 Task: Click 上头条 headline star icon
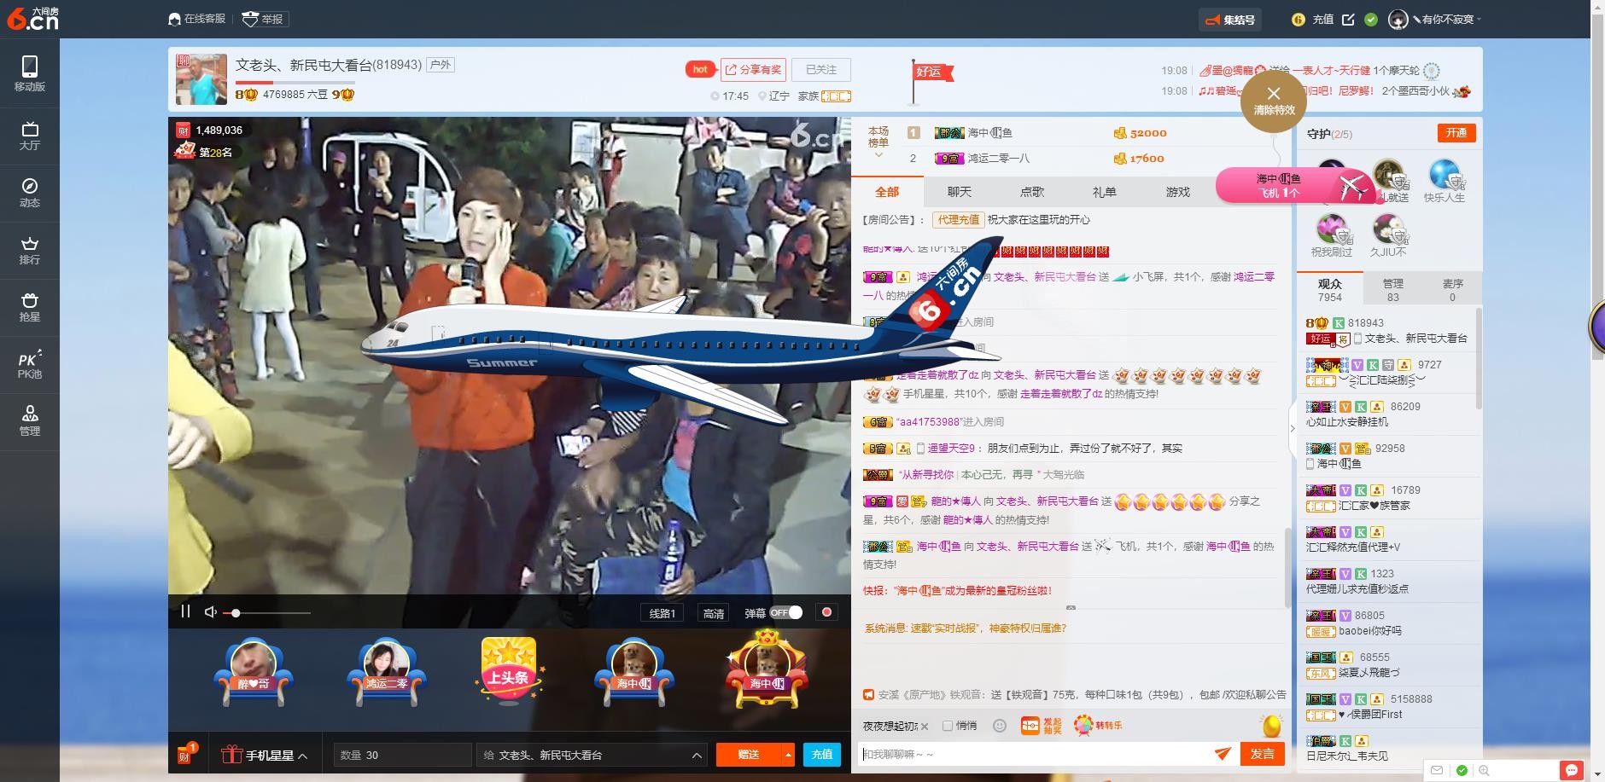509,671
